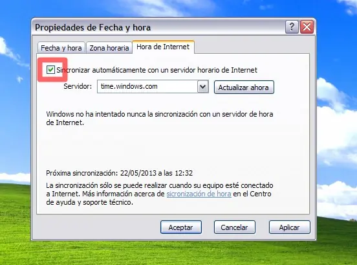Click inside the time.windows.com server field

pyautogui.click(x=147, y=86)
